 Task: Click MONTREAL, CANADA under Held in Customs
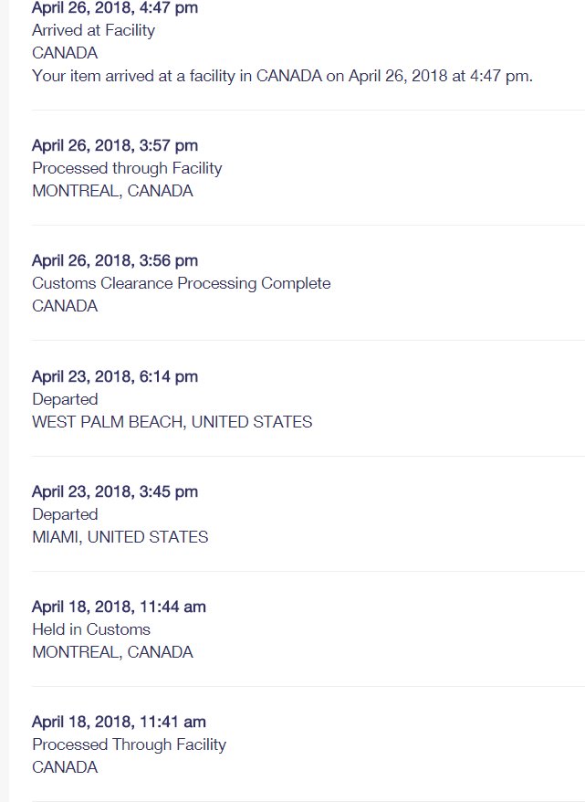(x=112, y=652)
